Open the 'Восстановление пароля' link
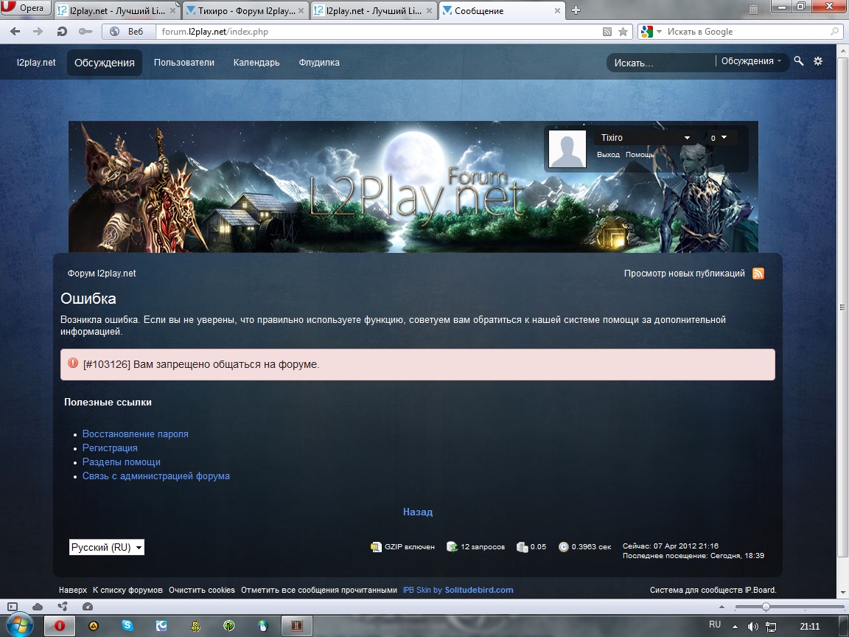The image size is (849, 637). click(x=136, y=434)
